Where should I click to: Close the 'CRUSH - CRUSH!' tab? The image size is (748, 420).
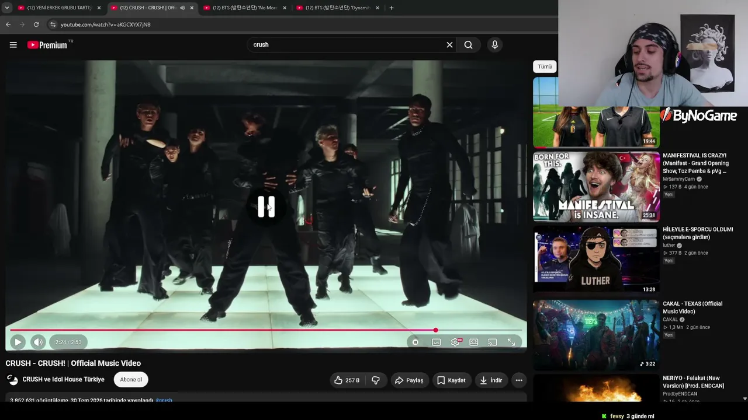click(192, 8)
